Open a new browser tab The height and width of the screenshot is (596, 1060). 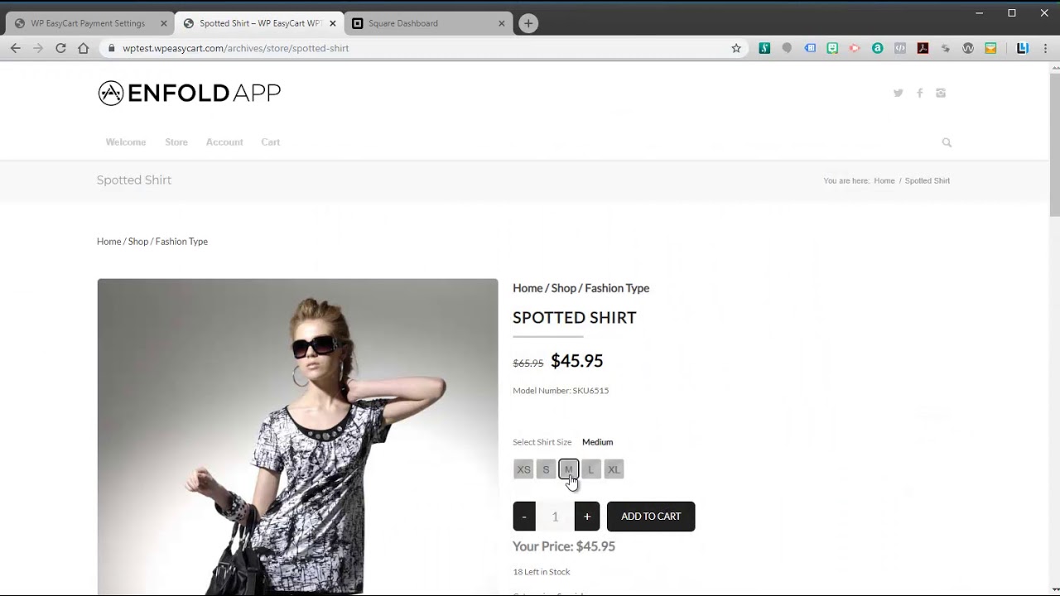[x=528, y=23]
